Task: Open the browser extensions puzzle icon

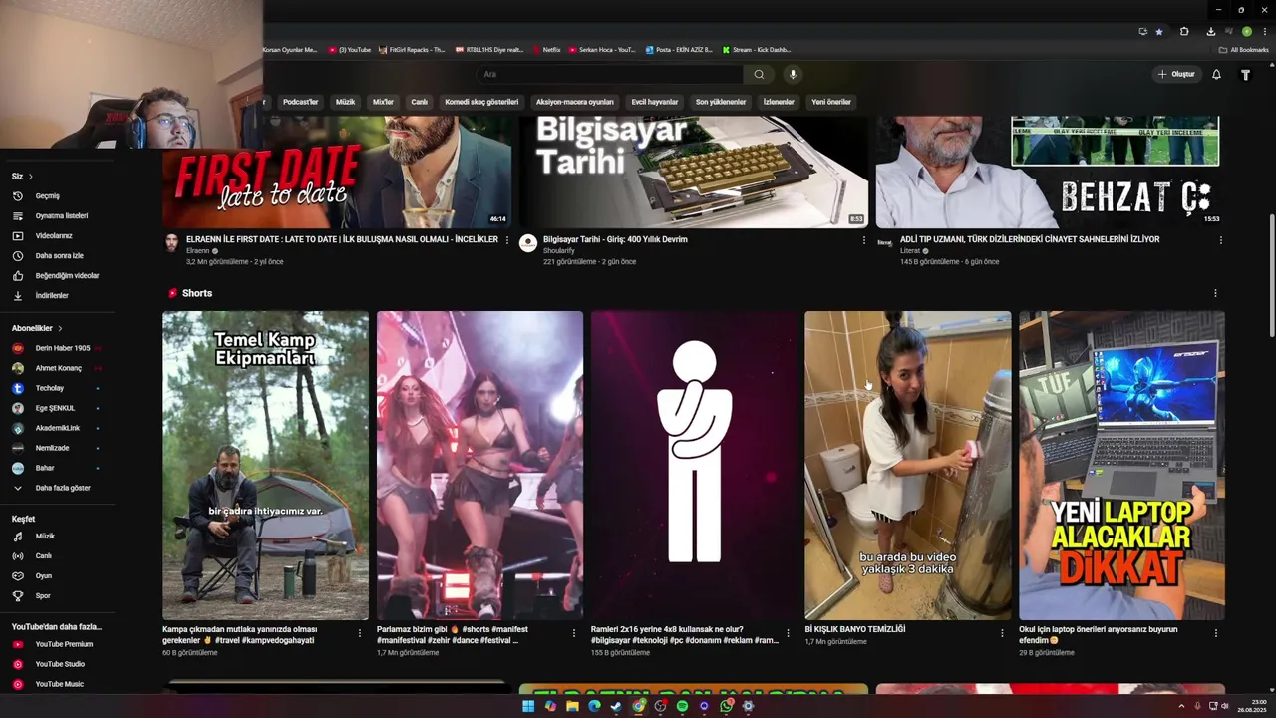Action: click(1184, 31)
